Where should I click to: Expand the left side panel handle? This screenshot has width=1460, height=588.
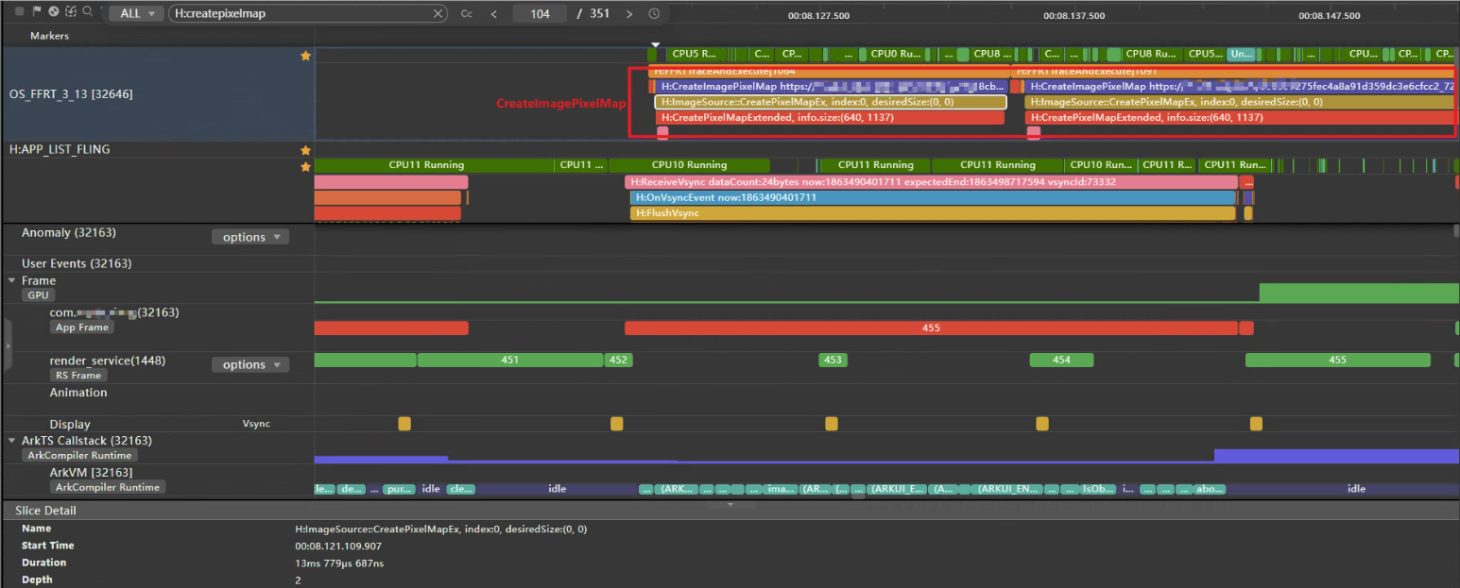point(8,346)
